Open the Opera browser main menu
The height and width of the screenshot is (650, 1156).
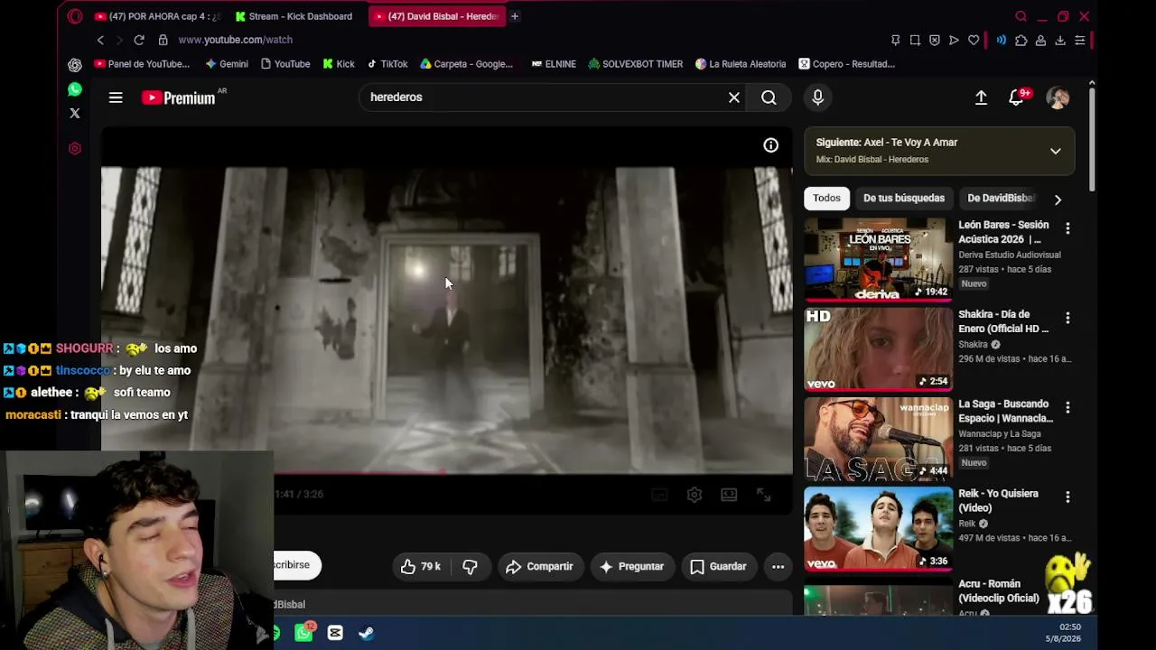75,16
